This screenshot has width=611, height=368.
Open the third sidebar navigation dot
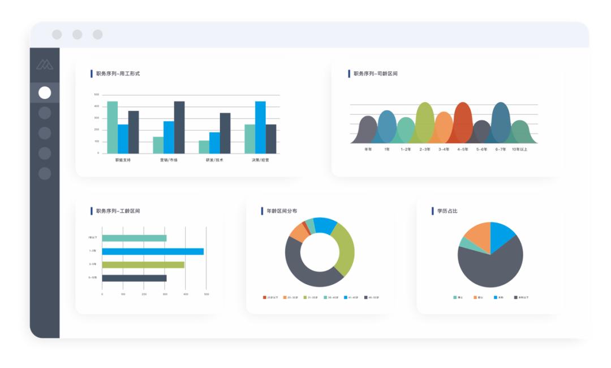(45, 133)
